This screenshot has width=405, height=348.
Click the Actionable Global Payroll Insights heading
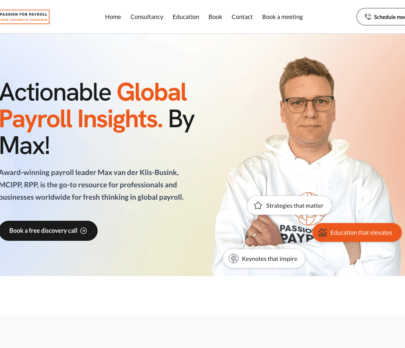pyautogui.click(x=97, y=119)
